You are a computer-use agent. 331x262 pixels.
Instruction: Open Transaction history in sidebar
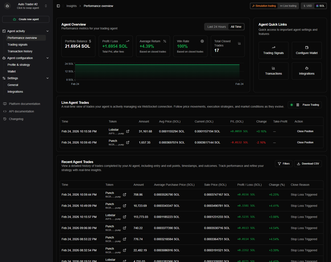[20, 51]
